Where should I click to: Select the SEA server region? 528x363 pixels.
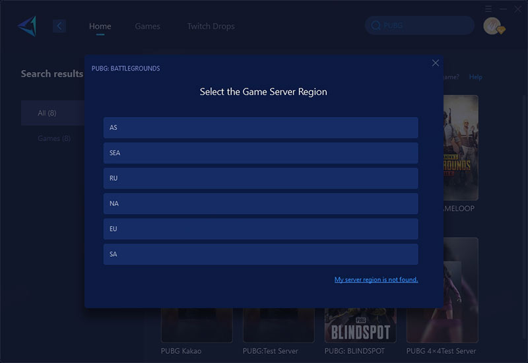coord(261,153)
